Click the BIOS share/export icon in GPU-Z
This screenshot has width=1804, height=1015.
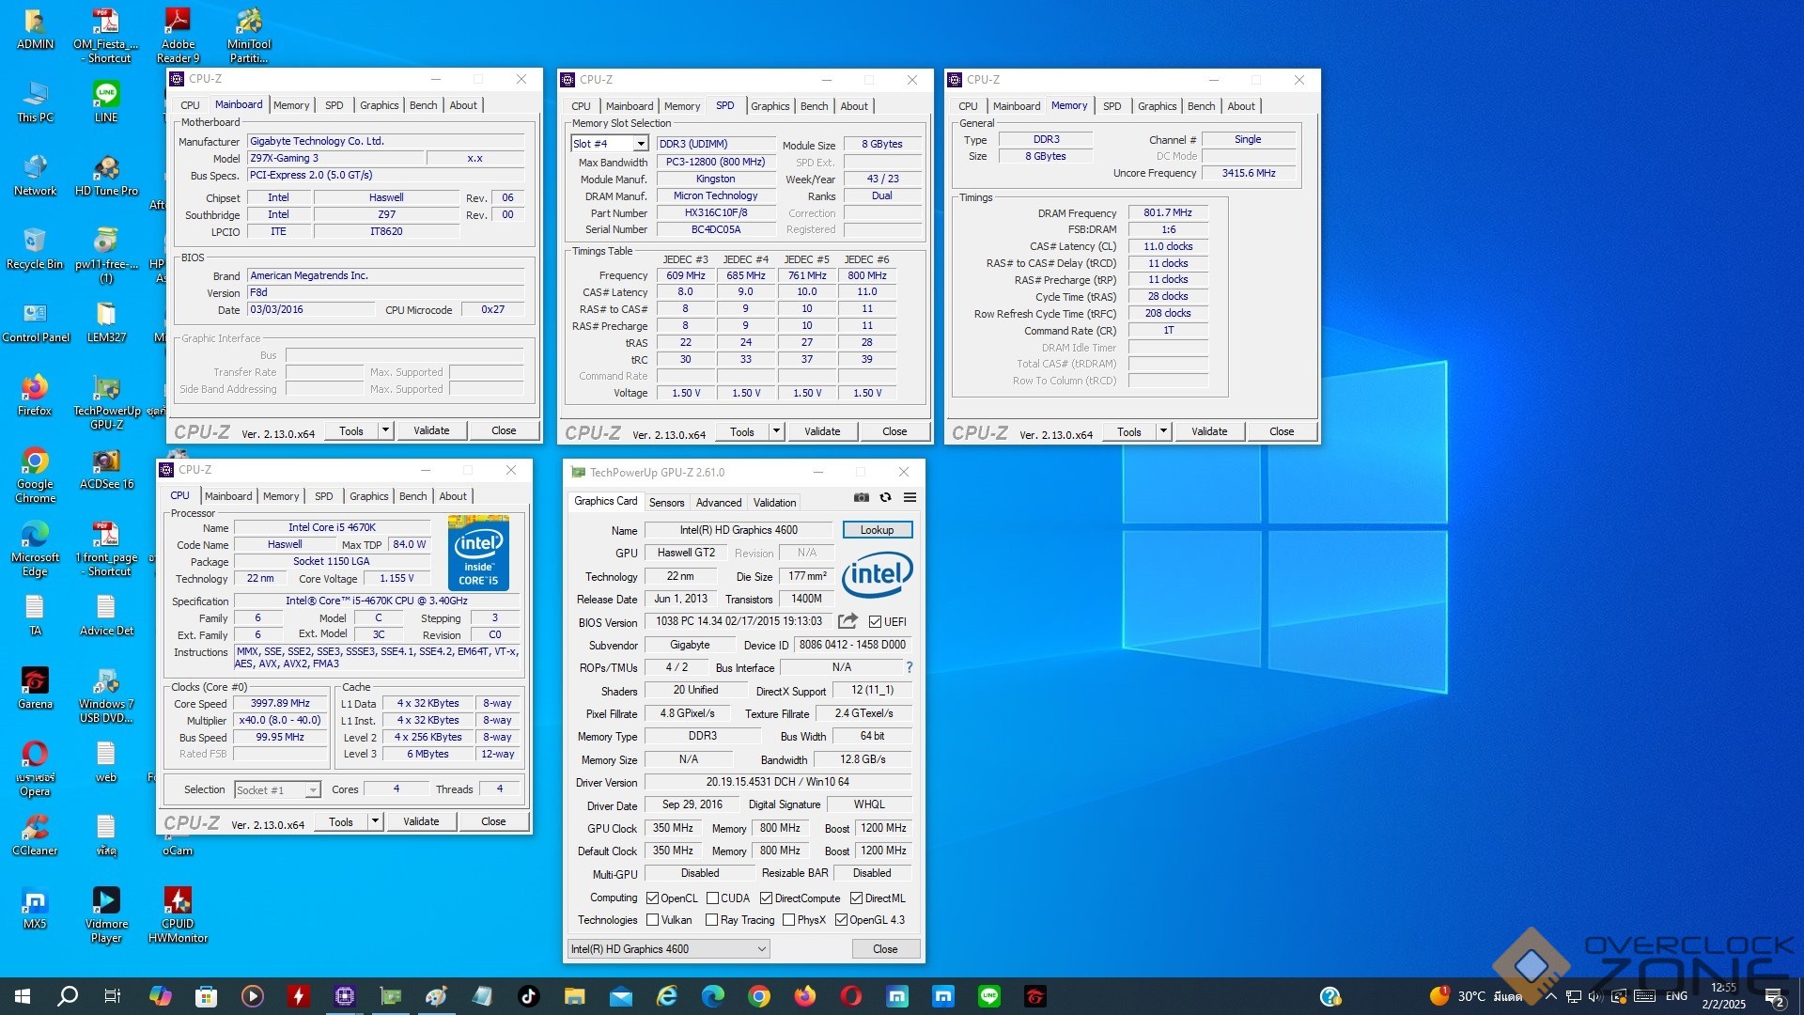click(848, 621)
